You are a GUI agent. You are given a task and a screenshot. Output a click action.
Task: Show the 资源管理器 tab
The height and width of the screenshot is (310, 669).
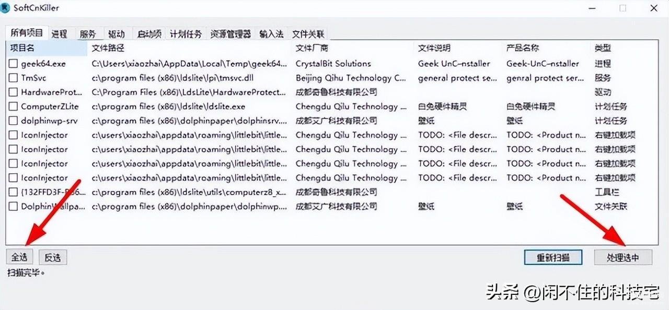230,34
